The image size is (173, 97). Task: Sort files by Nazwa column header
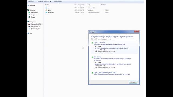(47, 5)
